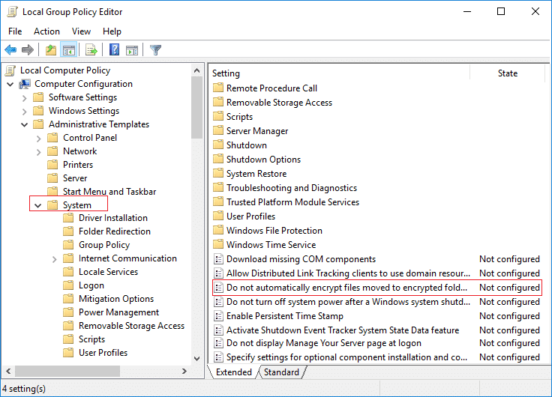Open Help via the question mark icon
This screenshot has width=552, height=397.
114,50
